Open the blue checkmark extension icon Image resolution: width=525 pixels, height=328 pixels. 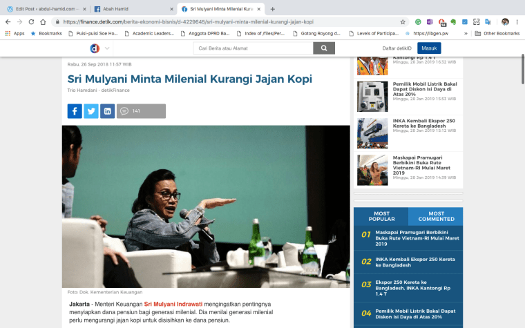click(465, 22)
